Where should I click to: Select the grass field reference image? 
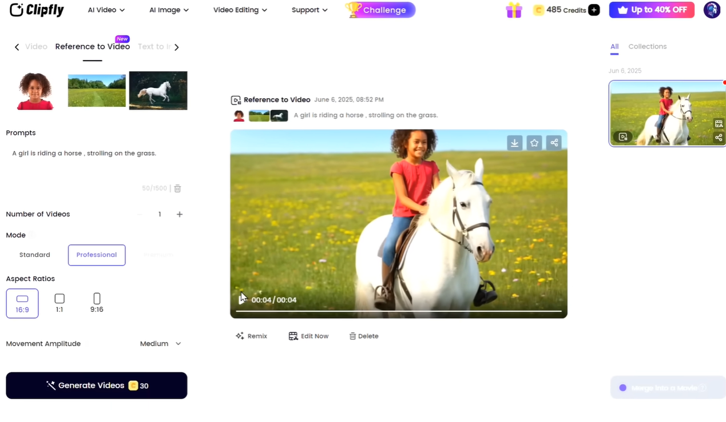pyautogui.click(x=97, y=91)
